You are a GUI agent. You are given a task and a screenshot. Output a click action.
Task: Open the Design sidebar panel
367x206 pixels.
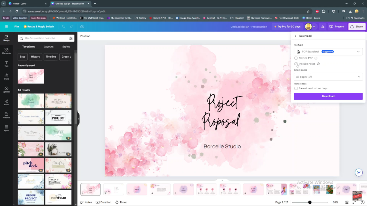(x=6, y=38)
